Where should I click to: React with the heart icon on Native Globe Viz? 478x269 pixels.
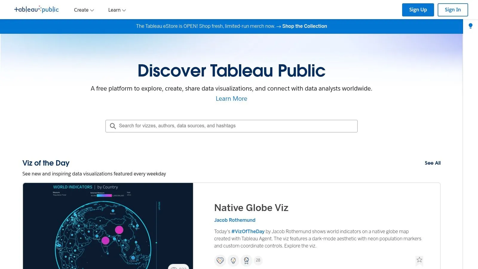coord(220,260)
